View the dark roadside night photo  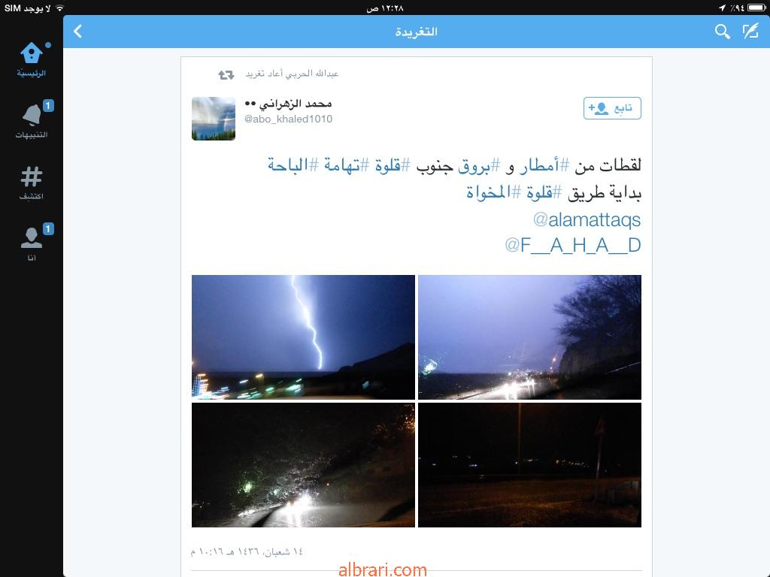click(530, 465)
